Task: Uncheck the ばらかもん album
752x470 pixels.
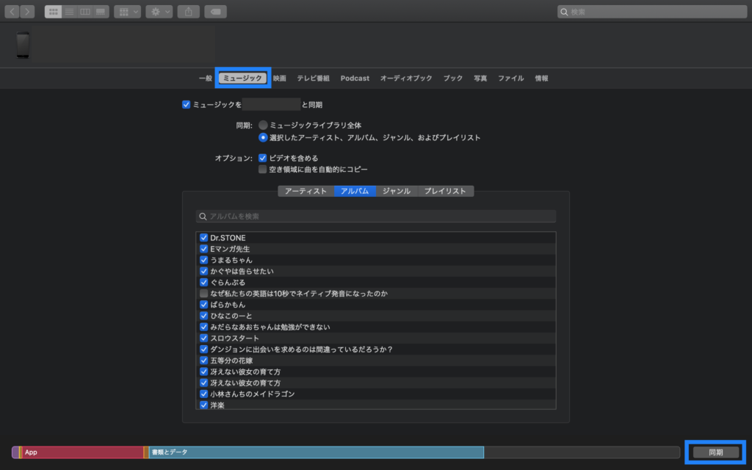Action: point(204,305)
